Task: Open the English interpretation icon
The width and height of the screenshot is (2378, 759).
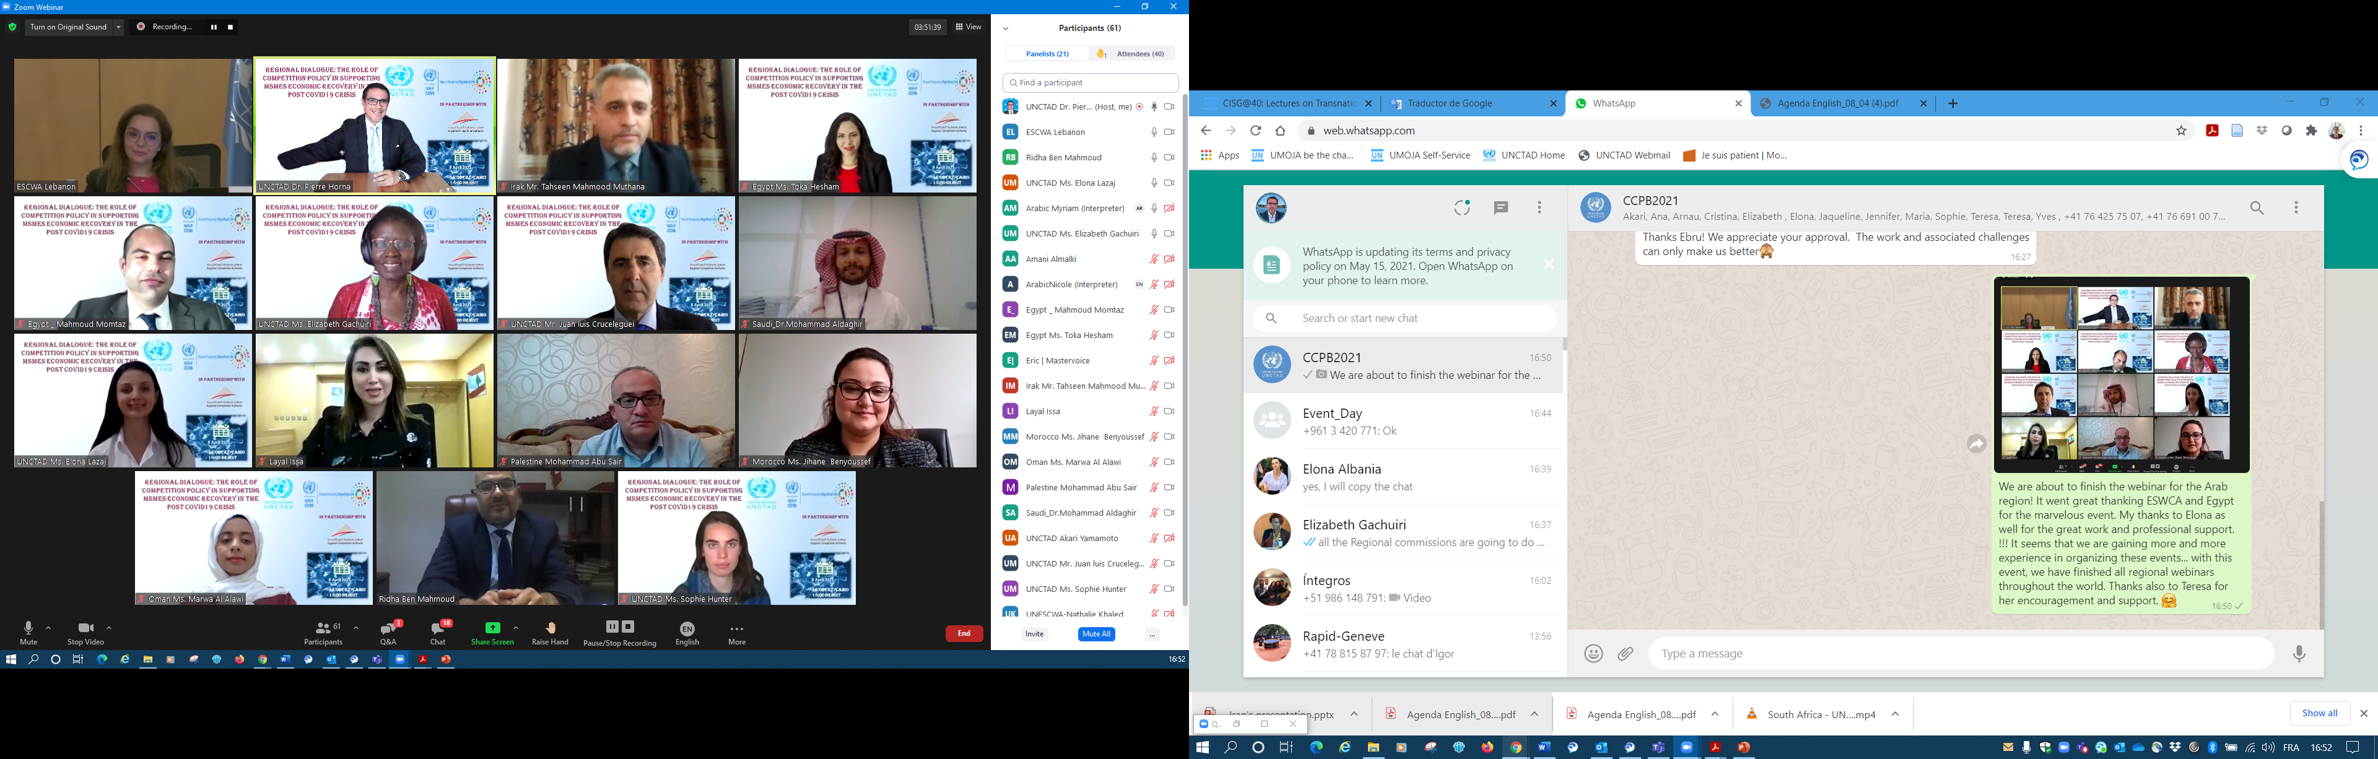Action: 687,628
